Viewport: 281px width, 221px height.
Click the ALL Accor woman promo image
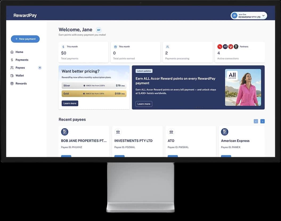click(x=243, y=87)
